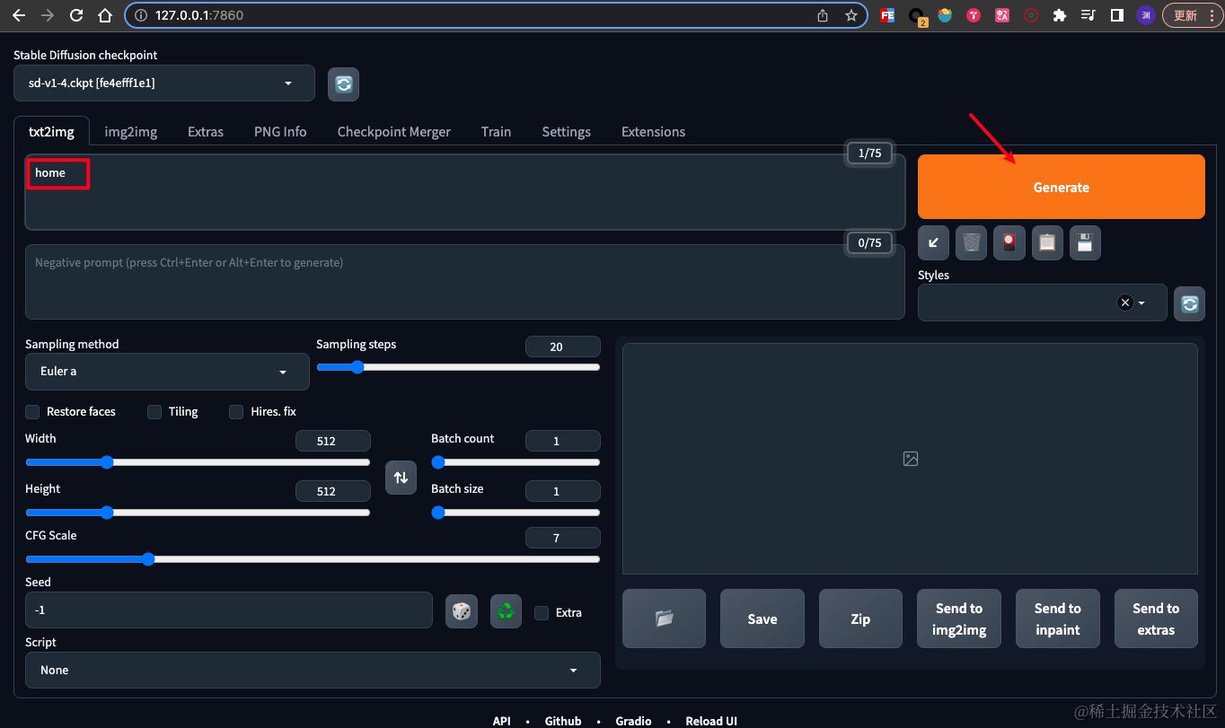Image resolution: width=1225 pixels, height=728 pixels.
Task: Click the orange Generate button
Action: tap(1062, 187)
